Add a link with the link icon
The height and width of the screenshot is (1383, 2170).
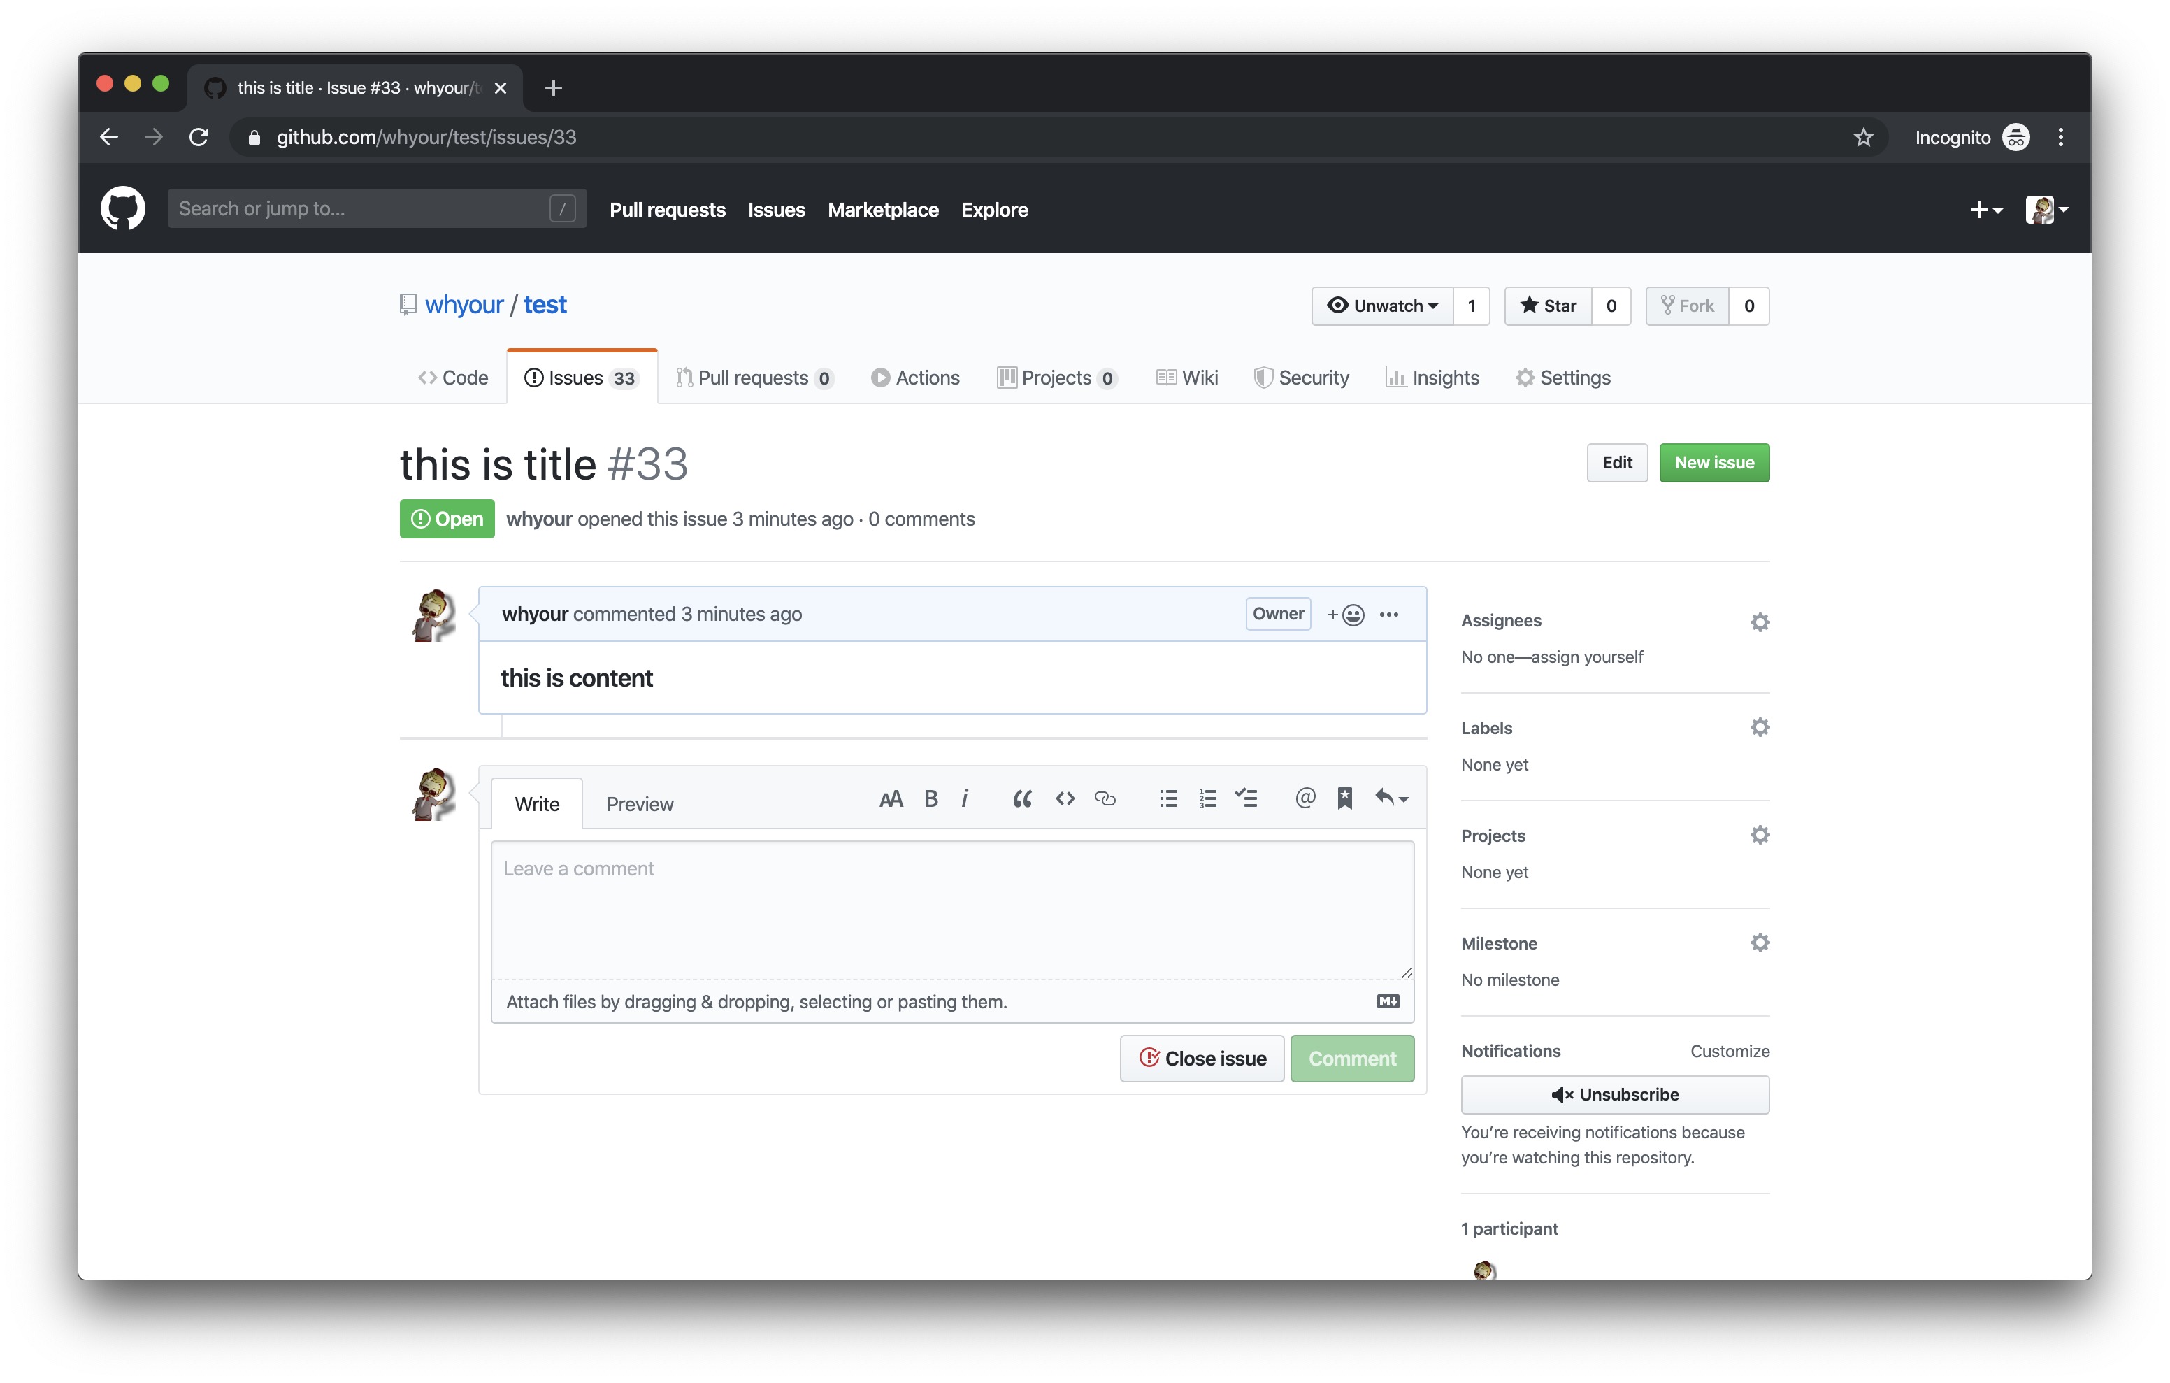1105,798
